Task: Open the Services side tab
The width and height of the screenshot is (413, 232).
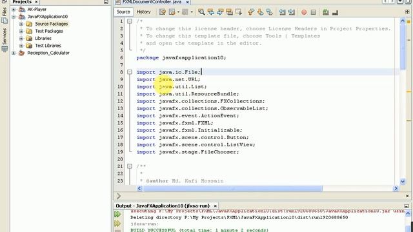Action: 5,39
